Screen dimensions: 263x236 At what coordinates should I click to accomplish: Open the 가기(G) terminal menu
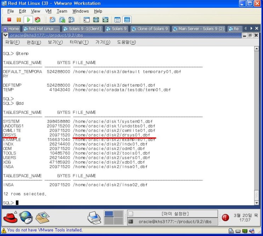(x=103, y=42)
